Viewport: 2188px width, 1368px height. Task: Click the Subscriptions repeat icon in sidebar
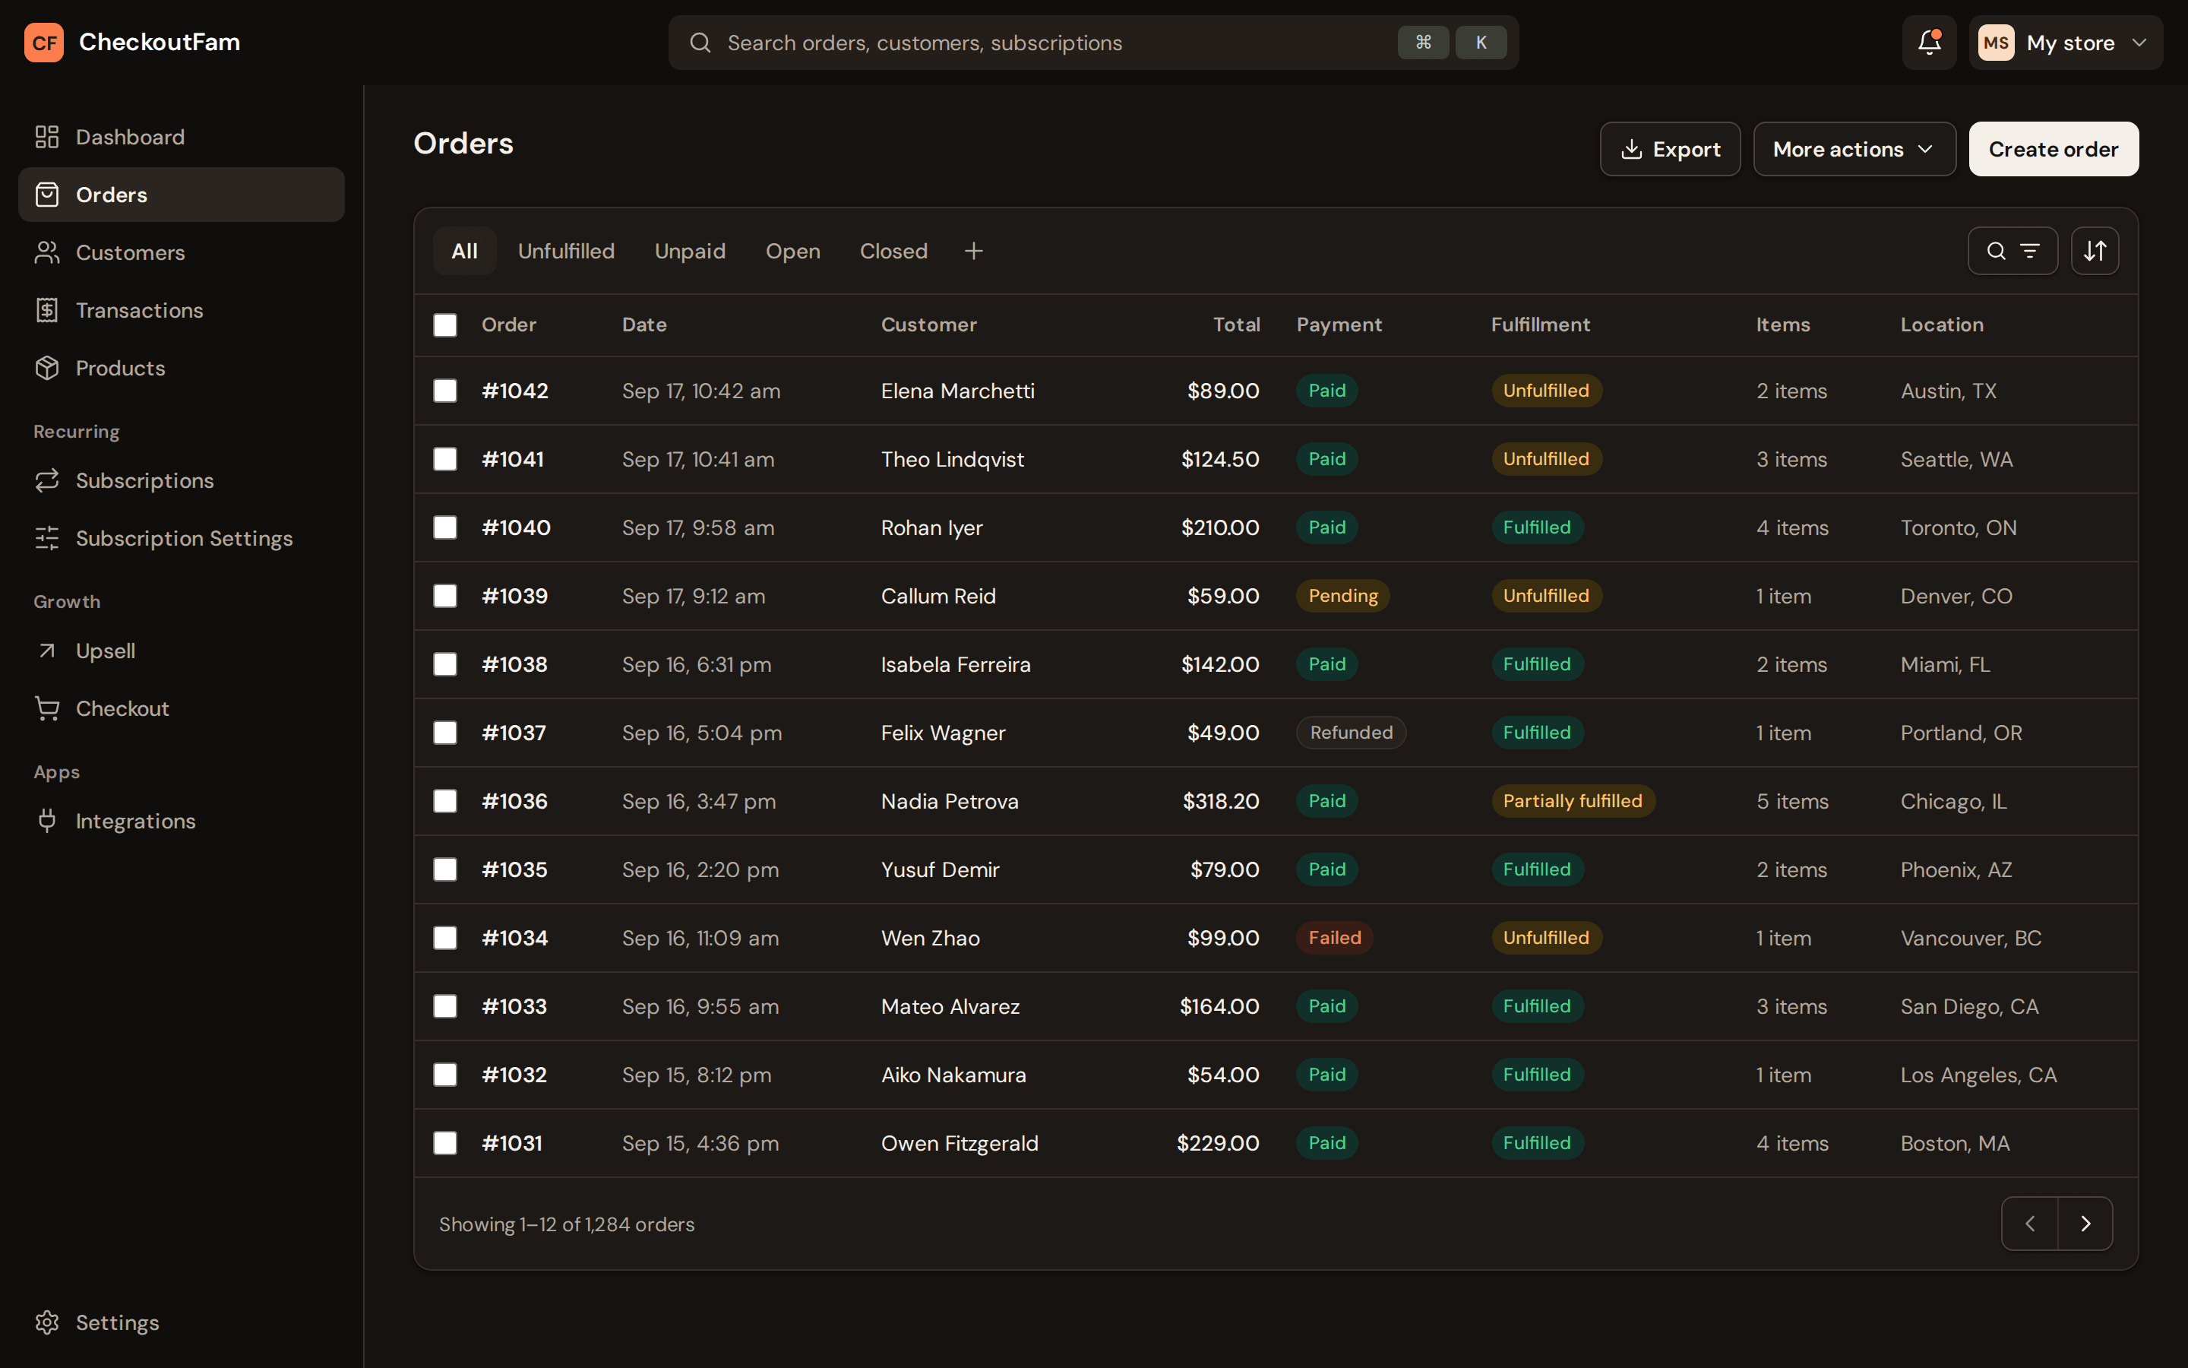tap(47, 480)
